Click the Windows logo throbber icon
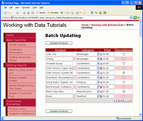 point(139,8)
